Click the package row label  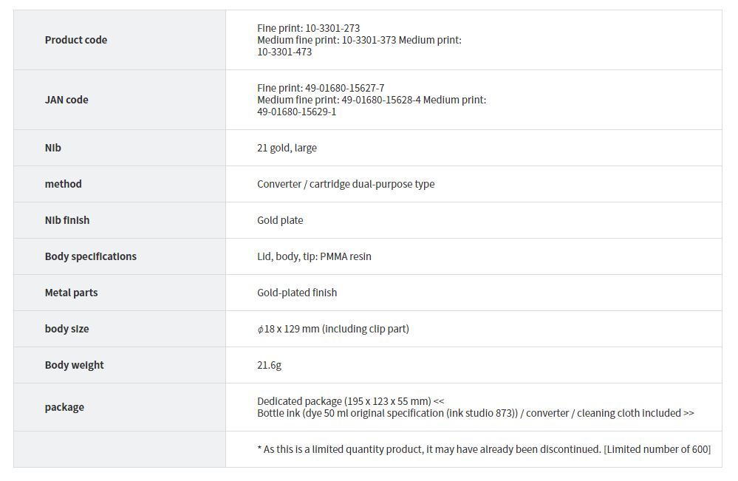coord(64,407)
